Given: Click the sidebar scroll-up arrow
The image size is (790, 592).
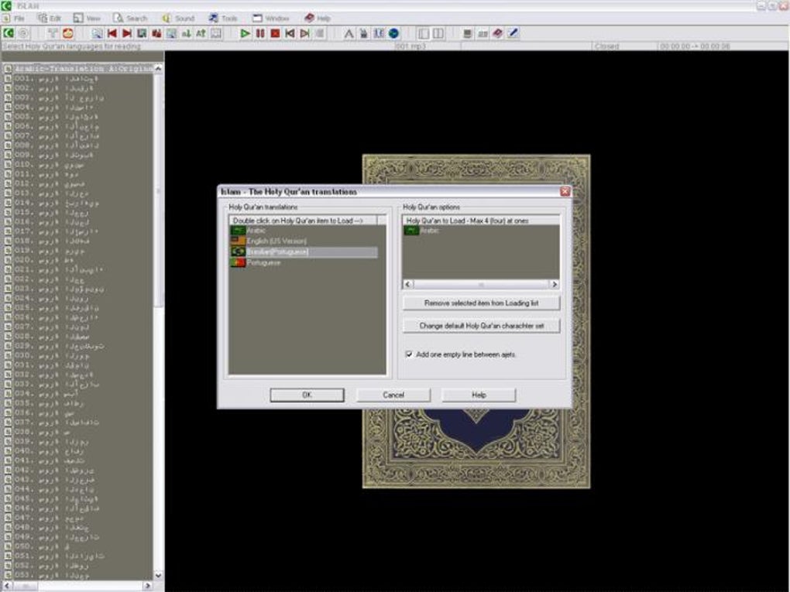Looking at the screenshot, I should [158, 68].
